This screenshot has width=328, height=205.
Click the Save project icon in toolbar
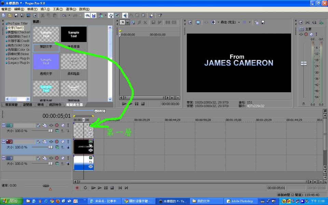pyautogui.click(x=16, y=15)
